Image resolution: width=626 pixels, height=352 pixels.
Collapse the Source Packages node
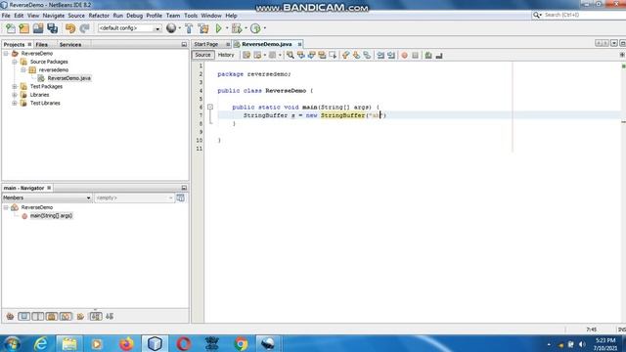15,62
